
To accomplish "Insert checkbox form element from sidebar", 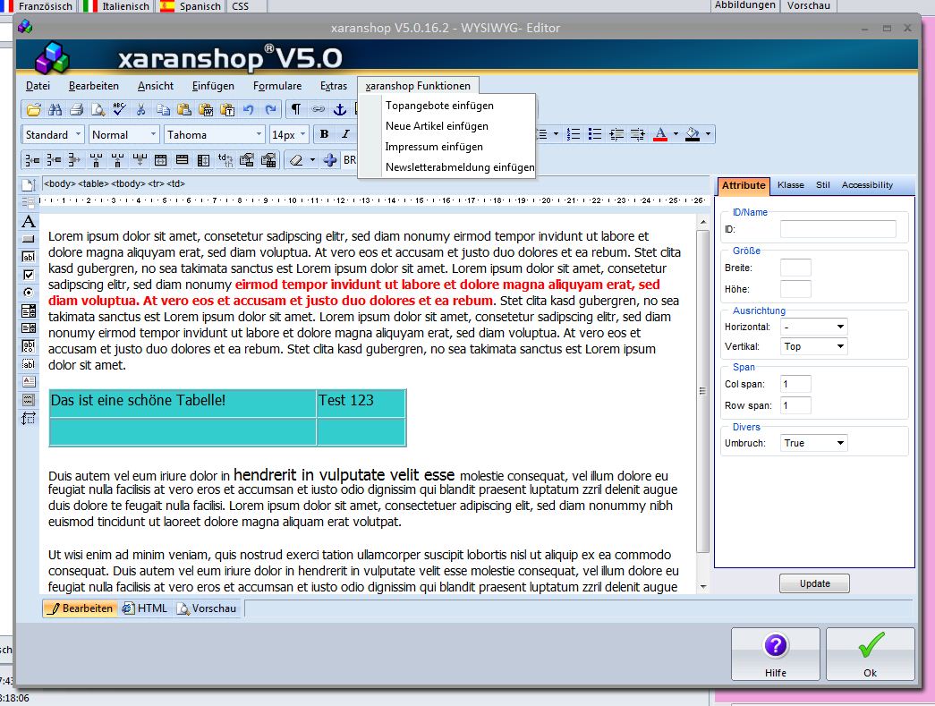I will coord(28,275).
